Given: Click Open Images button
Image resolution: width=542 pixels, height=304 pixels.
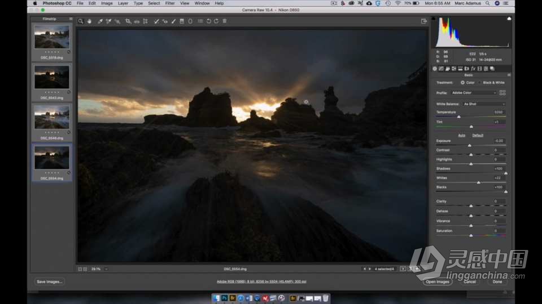Looking at the screenshot, I should point(437,281).
